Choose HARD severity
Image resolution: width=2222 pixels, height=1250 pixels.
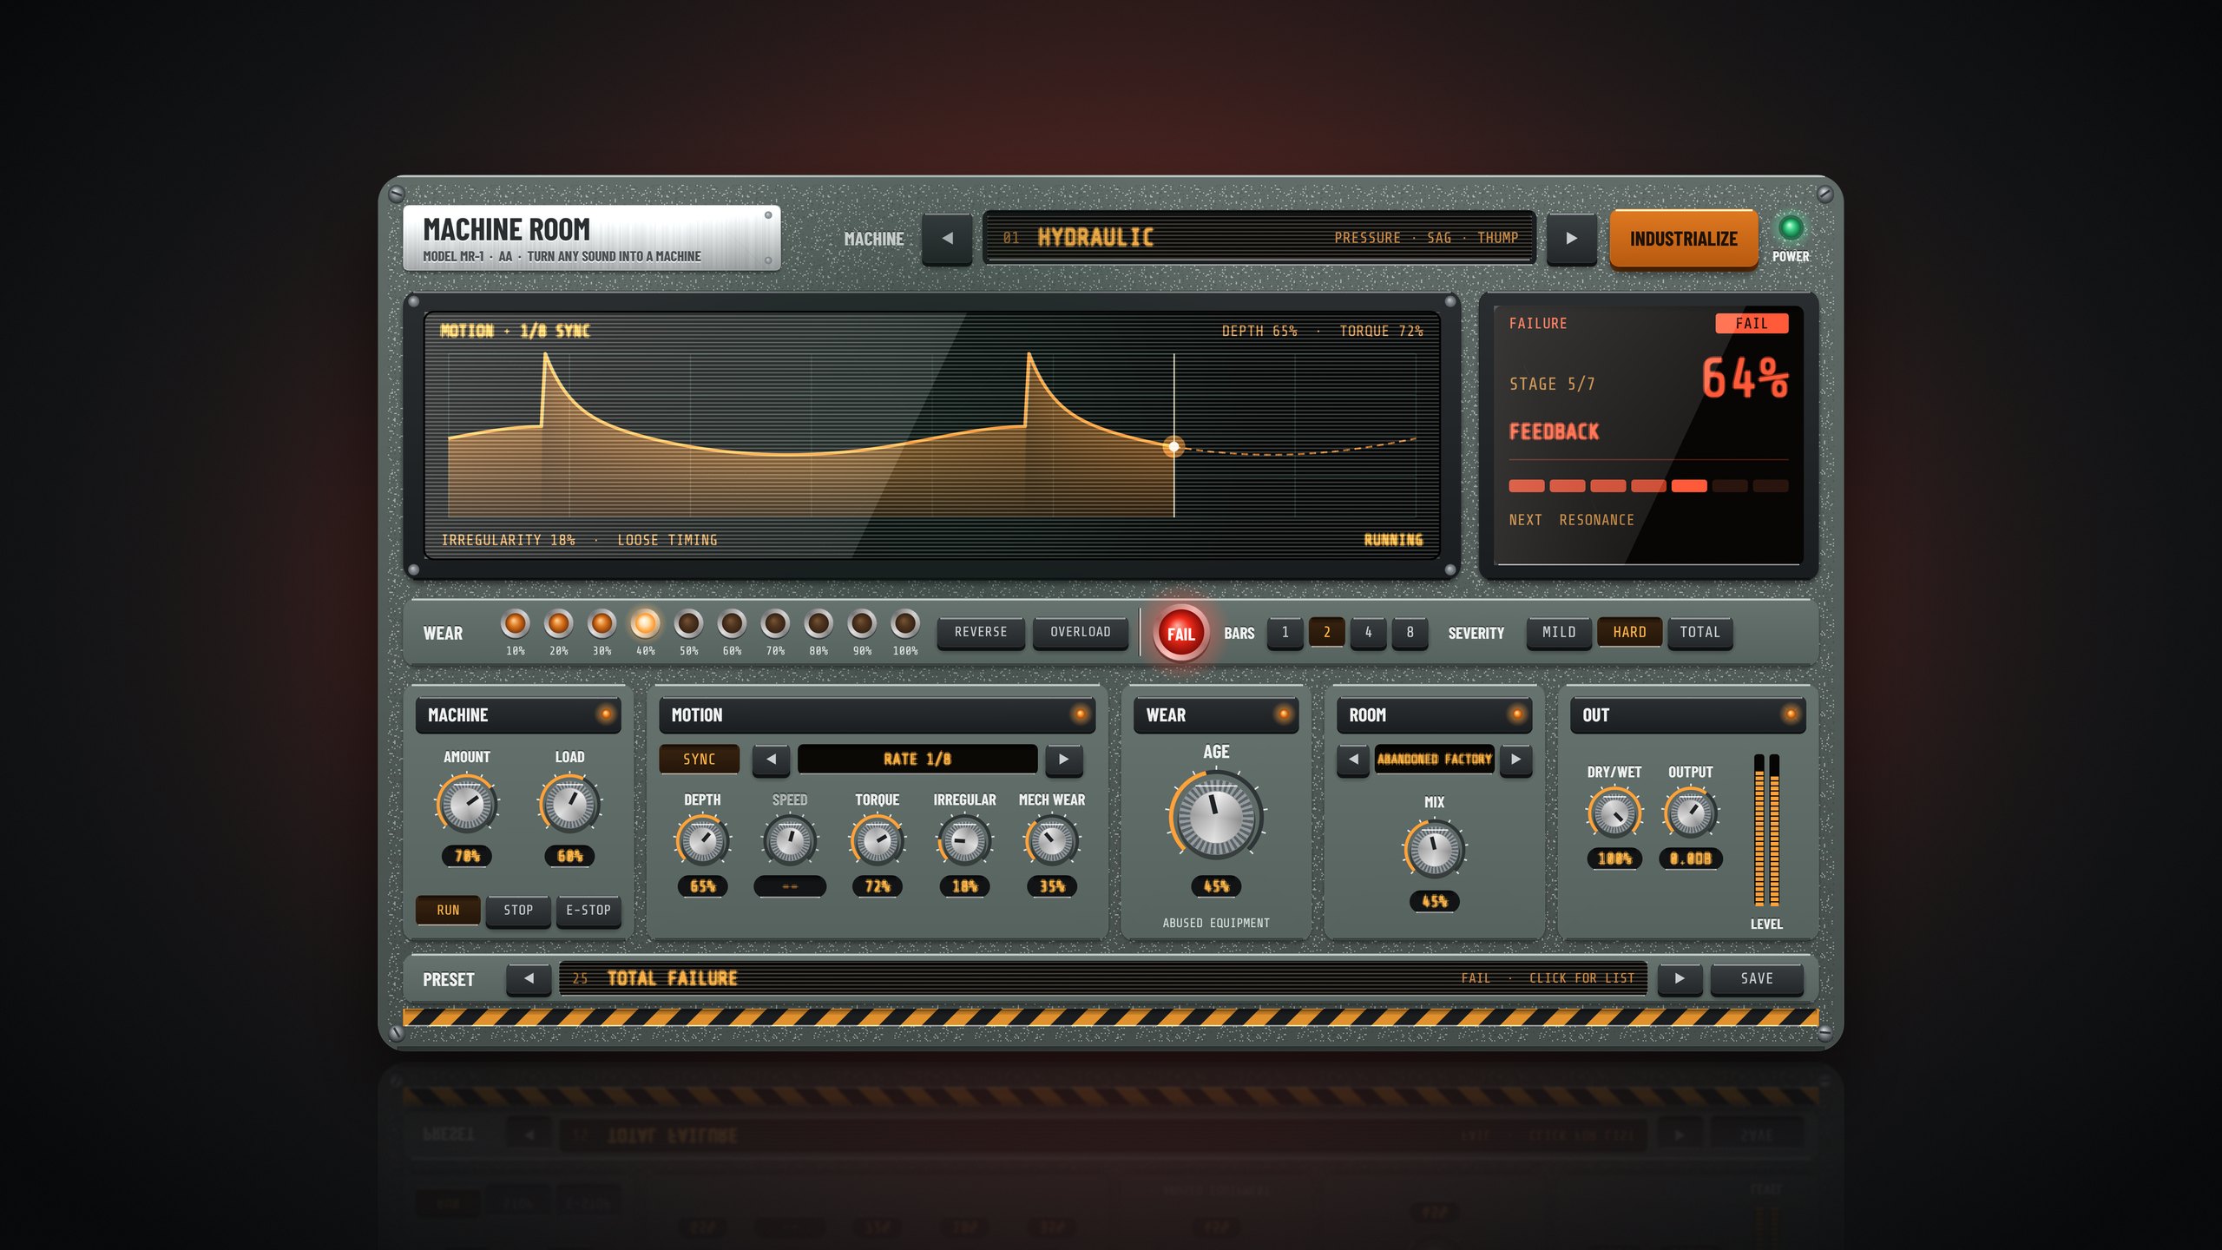click(x=1629, y=632)
